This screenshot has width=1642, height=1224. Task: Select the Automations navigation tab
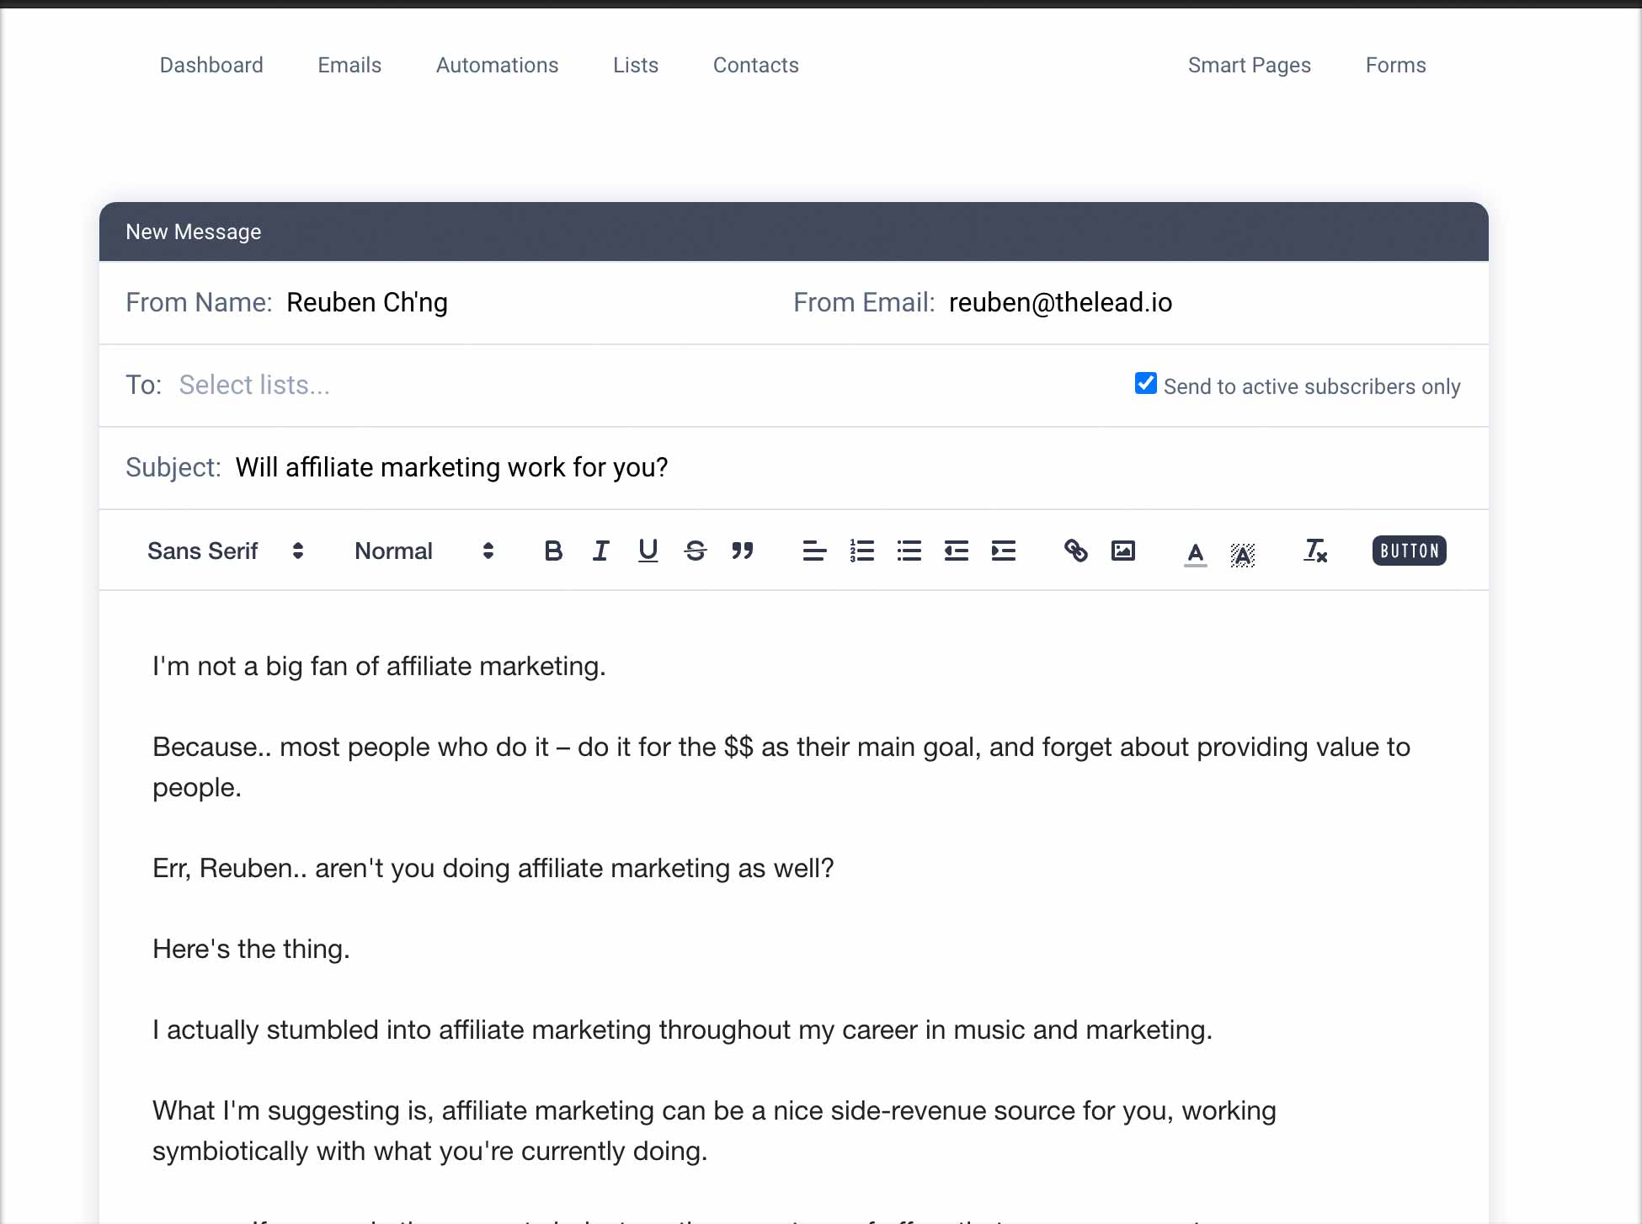tap(498, 64)
